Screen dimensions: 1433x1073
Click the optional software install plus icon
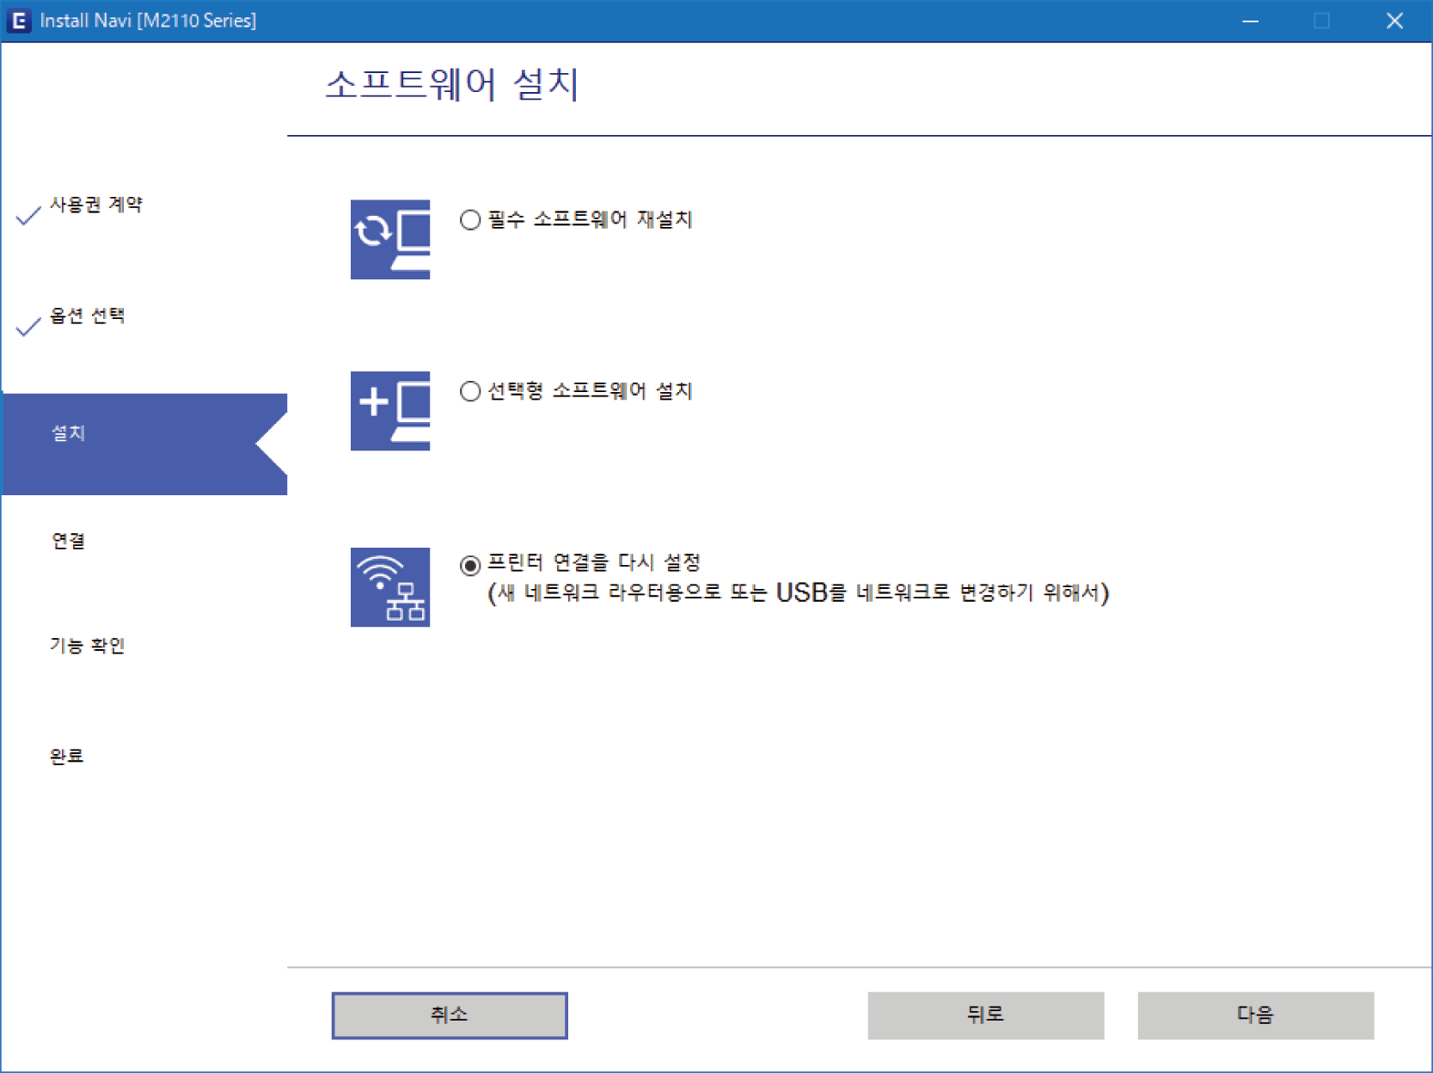pos(389,410)
